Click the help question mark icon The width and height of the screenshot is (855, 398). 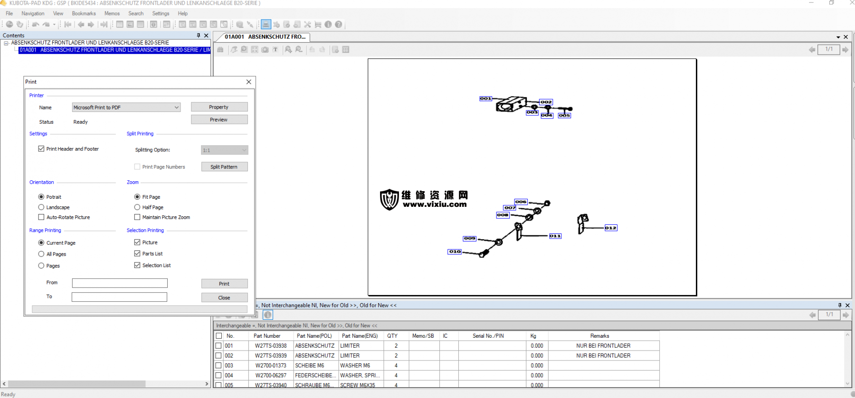tap(339, 24)
